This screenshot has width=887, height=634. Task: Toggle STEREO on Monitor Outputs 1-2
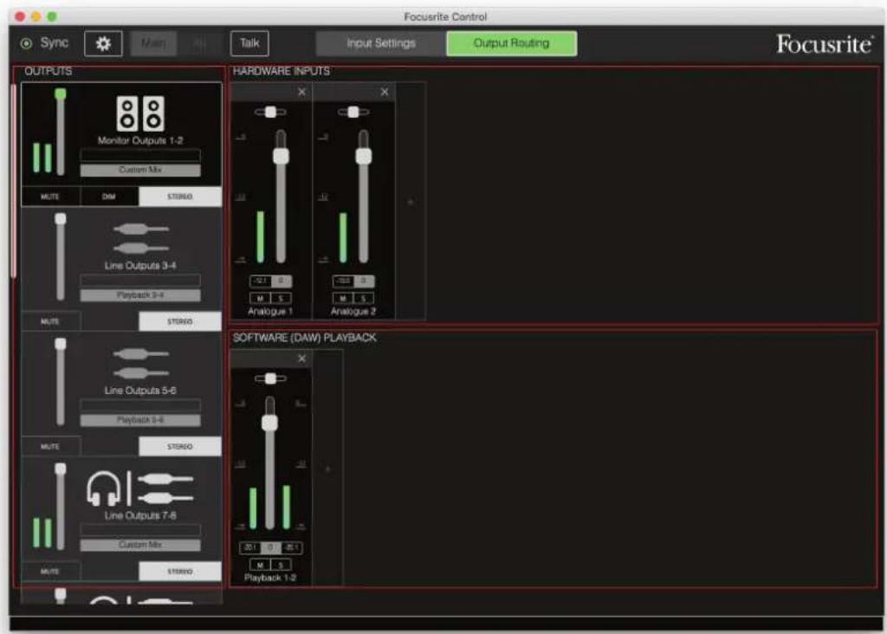pos(180,197)
